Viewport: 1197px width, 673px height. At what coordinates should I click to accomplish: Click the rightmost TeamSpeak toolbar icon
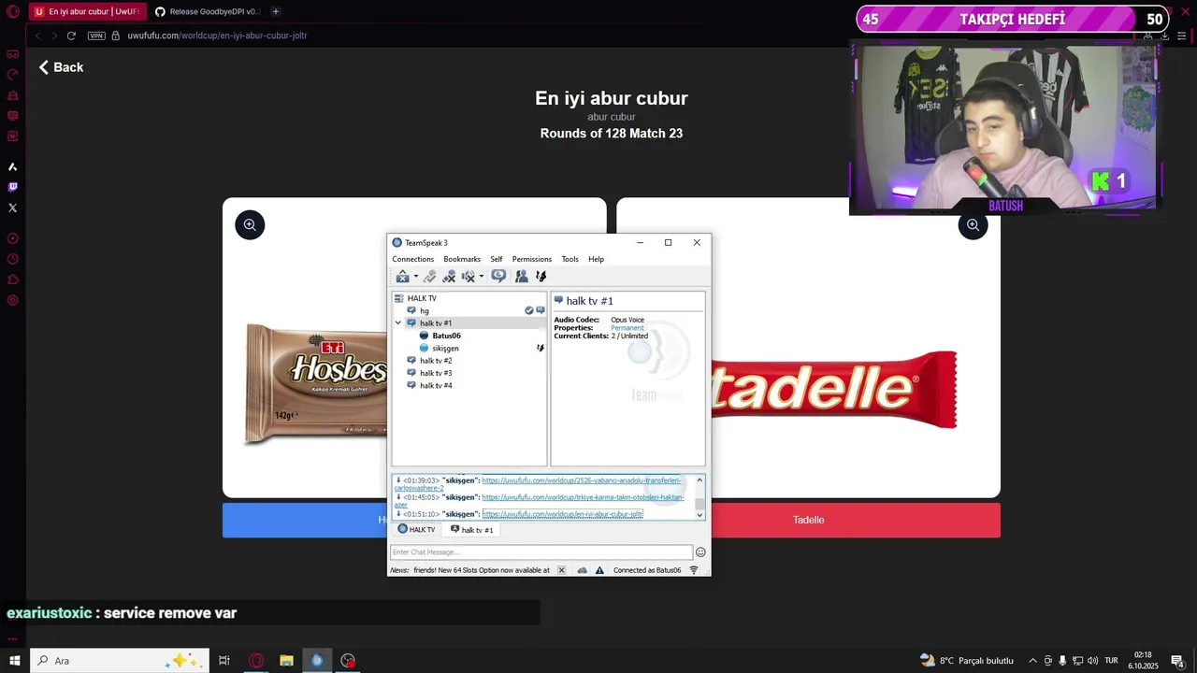pos(541,277)
